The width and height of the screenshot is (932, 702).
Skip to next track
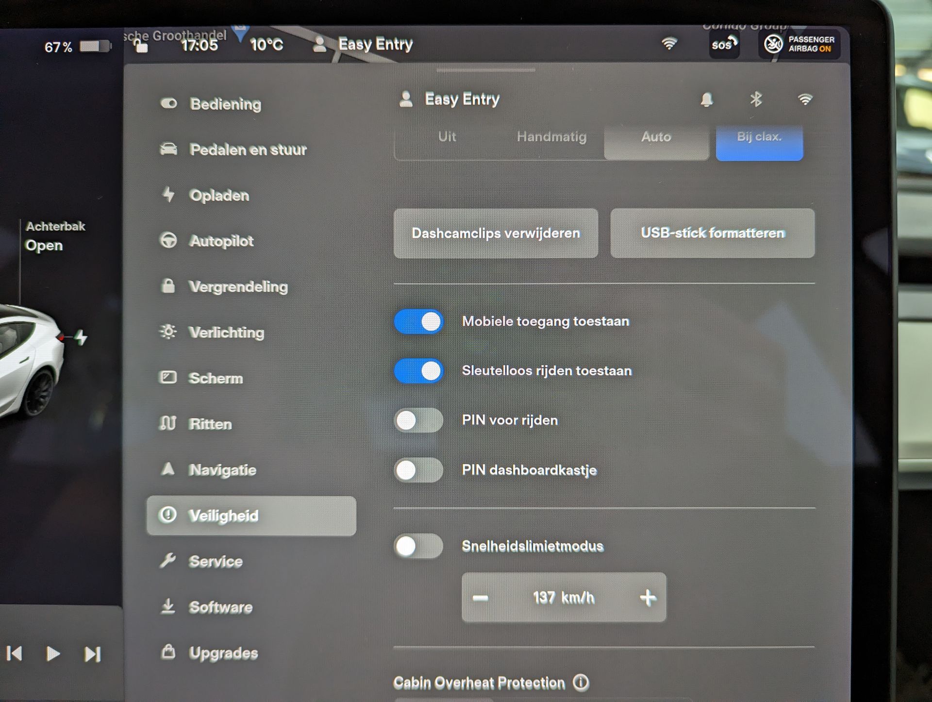click(92, 654)
